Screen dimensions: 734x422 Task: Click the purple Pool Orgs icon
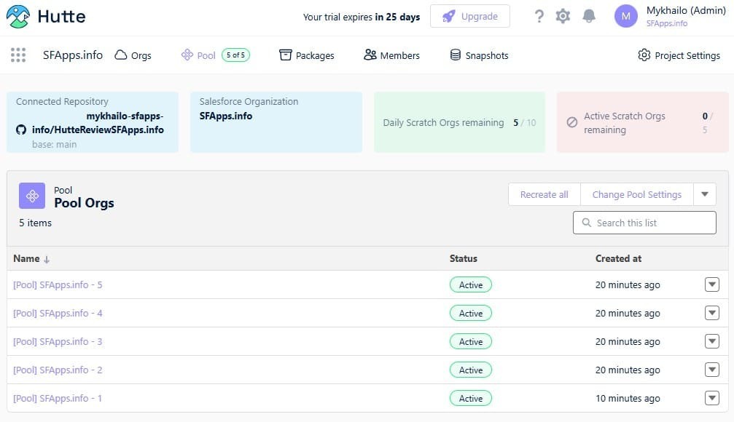click(x=32, y=196)
